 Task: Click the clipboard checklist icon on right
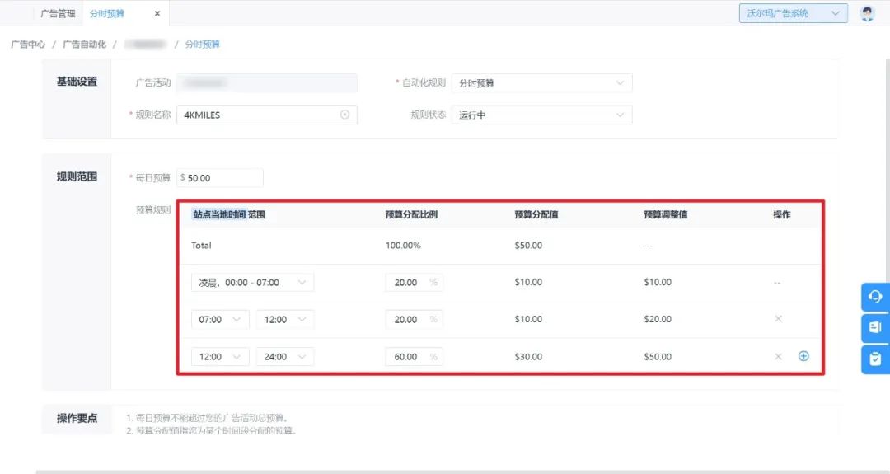[875, 359]
